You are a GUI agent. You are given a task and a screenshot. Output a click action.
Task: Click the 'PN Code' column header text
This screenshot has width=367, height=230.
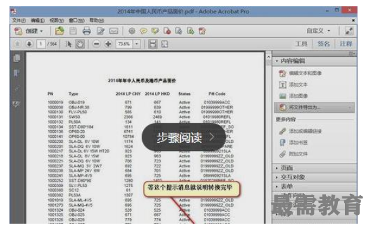coord(217,94)
